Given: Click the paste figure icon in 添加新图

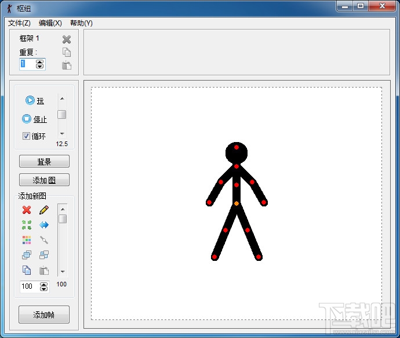Looking at the screenshot, I should tap(44, 270).
